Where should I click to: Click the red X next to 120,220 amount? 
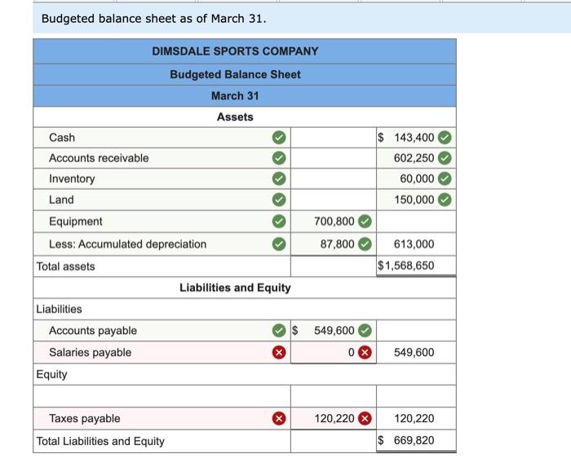click(365, 418)
